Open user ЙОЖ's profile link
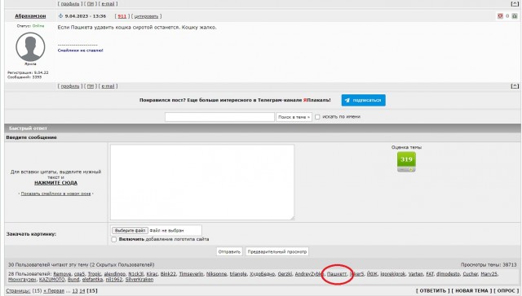Image resolution: width=522 pixels, height=296 pixels. pyautogui.click(x=372, y=274)
